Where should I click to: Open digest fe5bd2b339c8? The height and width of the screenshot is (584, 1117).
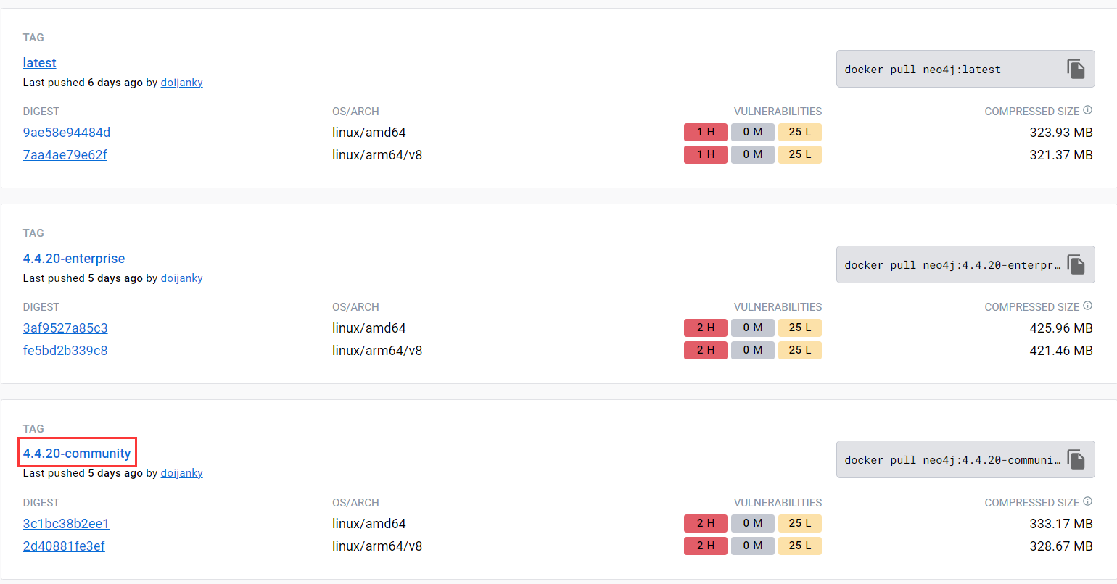65,351
